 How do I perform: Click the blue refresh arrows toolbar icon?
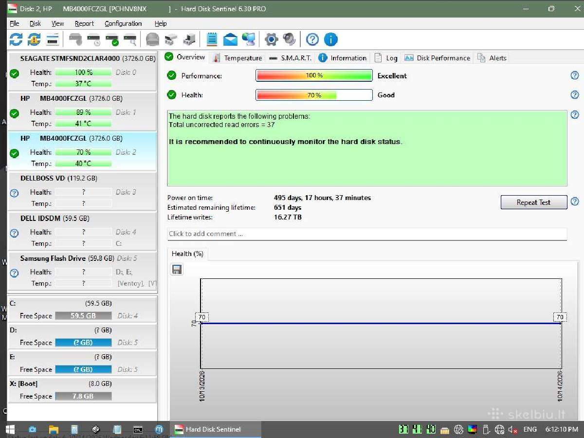[16, 39]
